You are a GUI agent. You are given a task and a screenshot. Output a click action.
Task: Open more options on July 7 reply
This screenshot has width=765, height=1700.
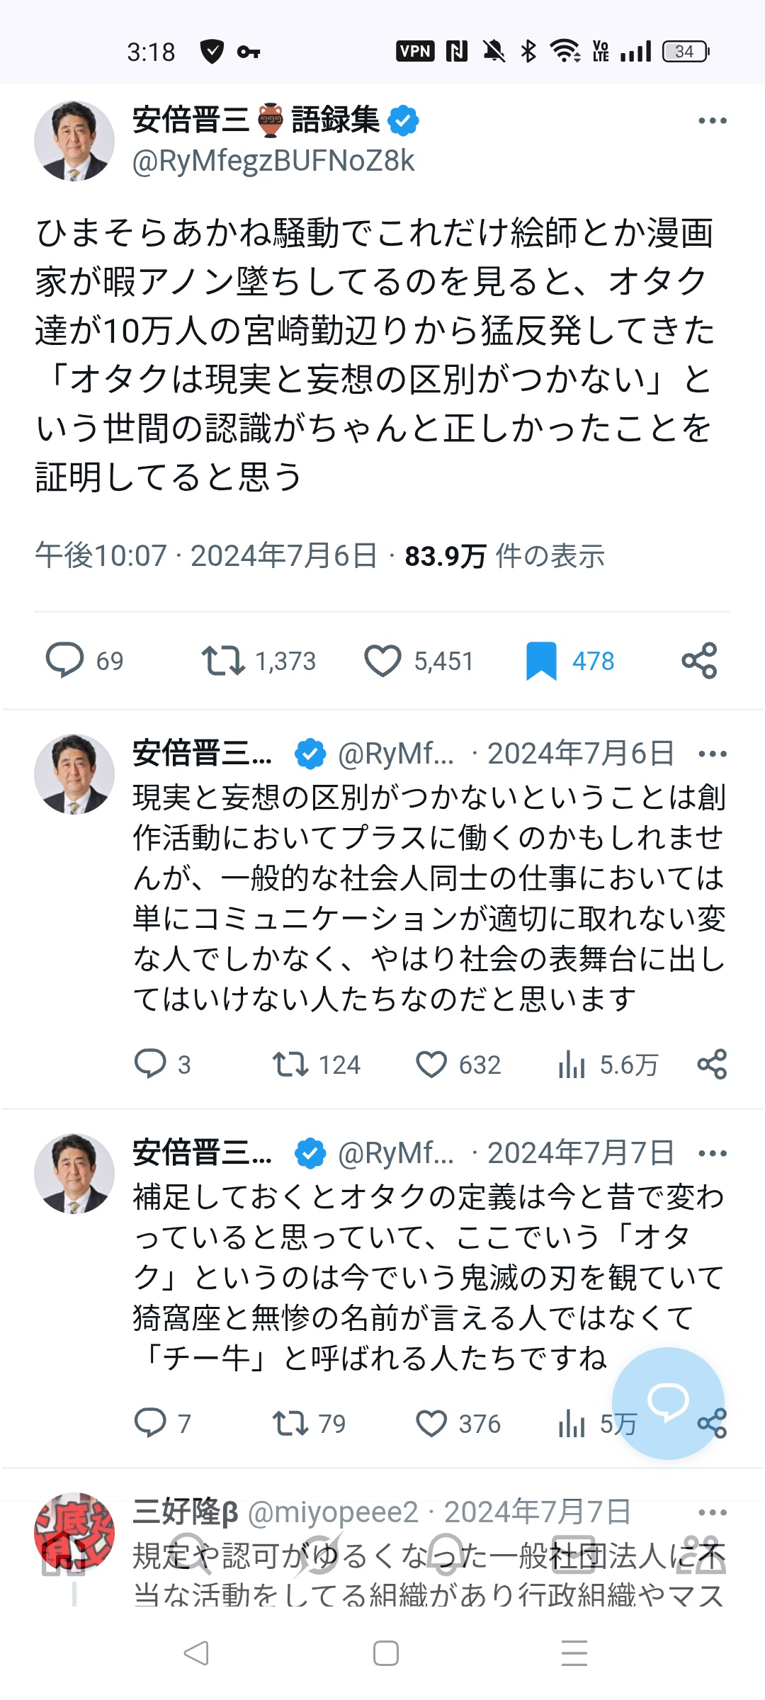(x=712, y=1153)
